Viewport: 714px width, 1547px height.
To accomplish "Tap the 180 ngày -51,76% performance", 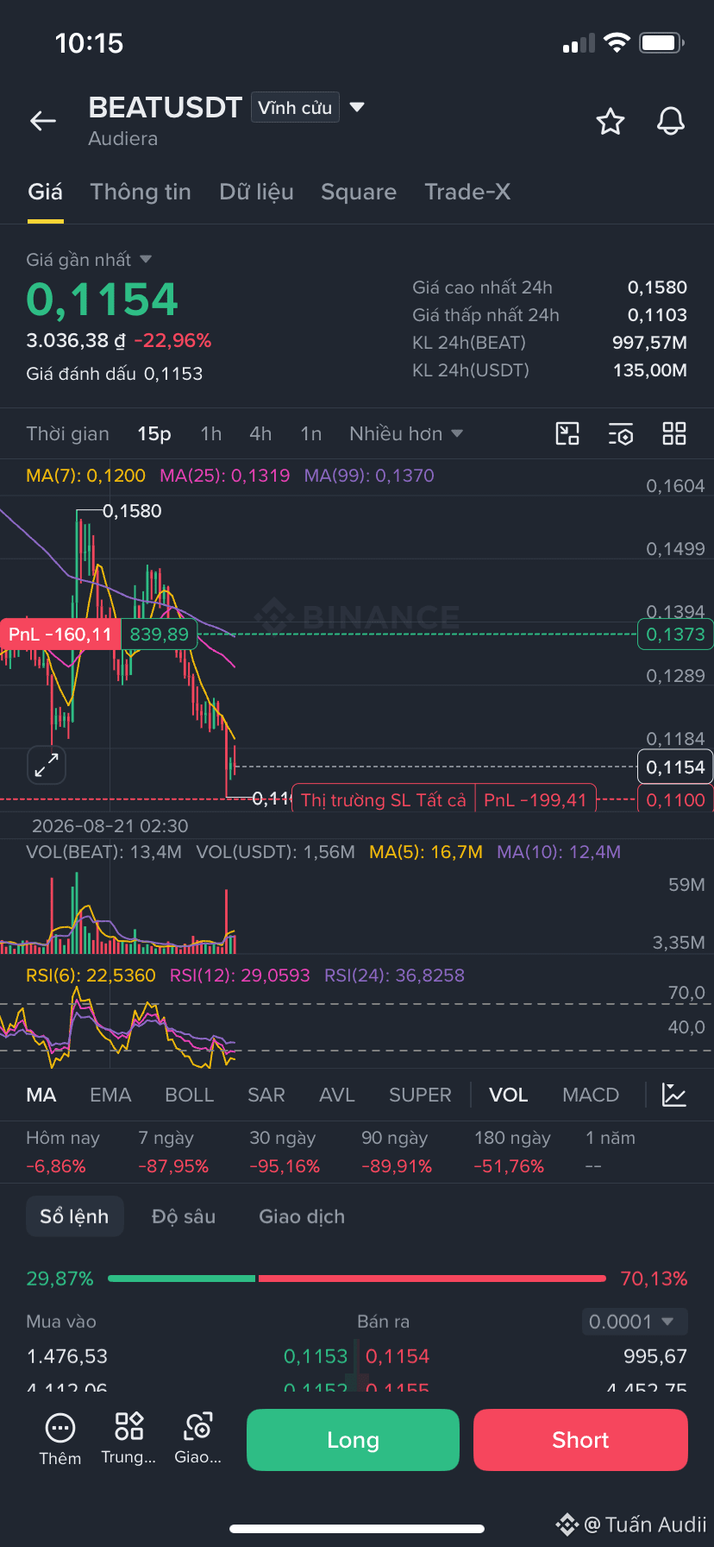I will (x=512, y=1152).
